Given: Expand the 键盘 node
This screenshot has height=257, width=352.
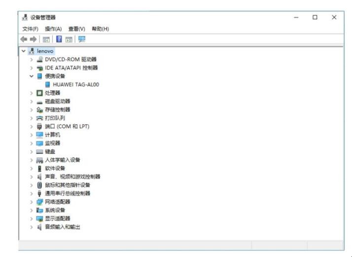Looking at the screenshot, I should [x=32, y=152].
